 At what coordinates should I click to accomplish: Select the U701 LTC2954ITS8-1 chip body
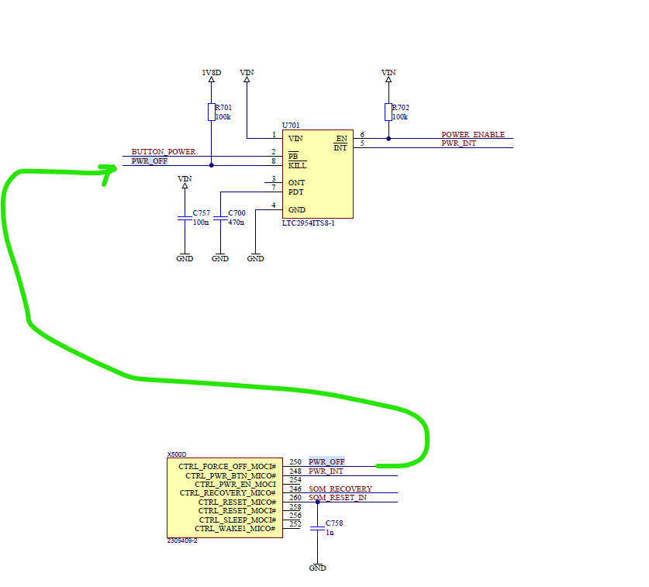(318, 174)
